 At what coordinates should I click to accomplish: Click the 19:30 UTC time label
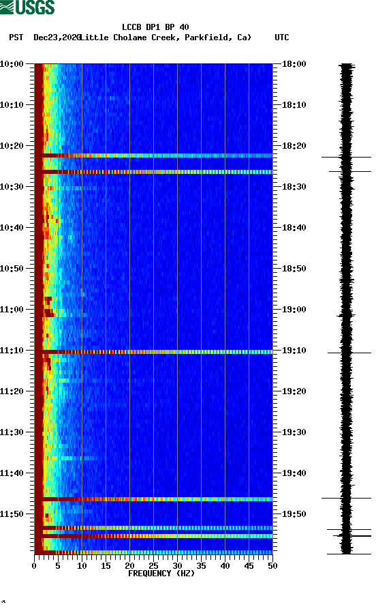[294, 432]
